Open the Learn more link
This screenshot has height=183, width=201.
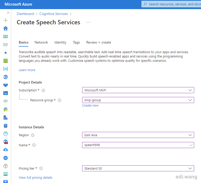(x=27, y=70)
